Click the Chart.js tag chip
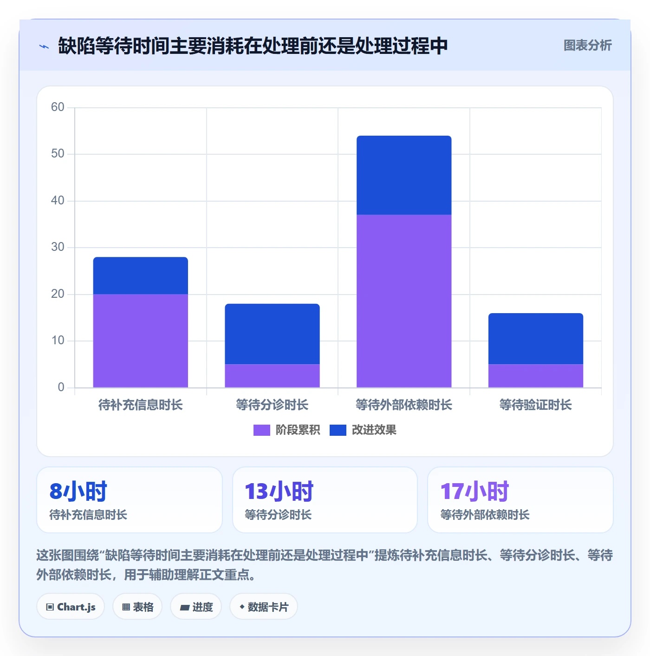The image size is (650, 656). click(x=71, y=607)
